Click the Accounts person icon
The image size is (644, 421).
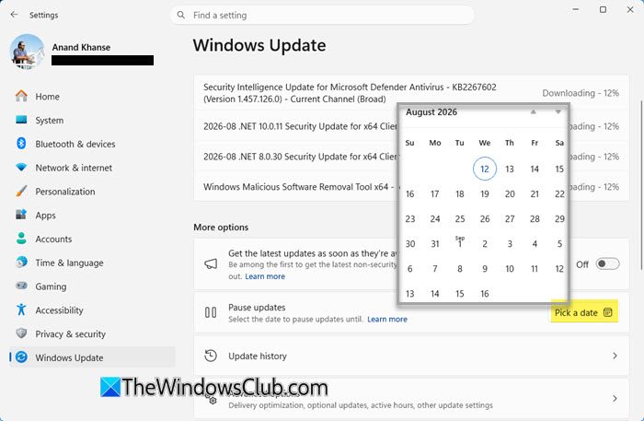(x=21, y=239)
